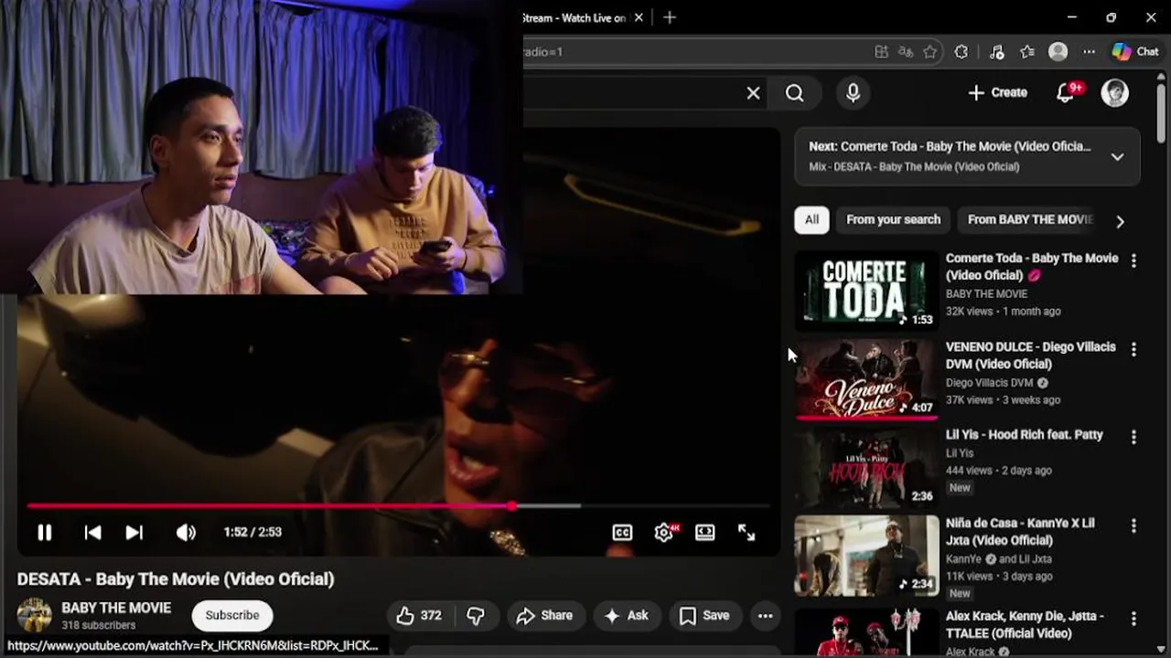
Task: Select the From your search chip
Action: coord(893,219)
